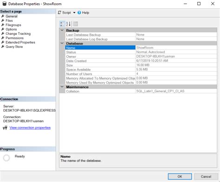Close the Database Properties window
Viewport: 220px width, 182px height.
213,4
